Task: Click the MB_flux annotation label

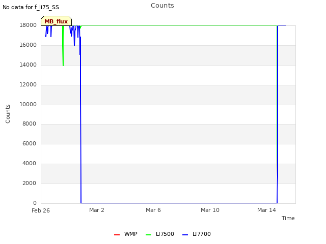Action: (56, 21)
